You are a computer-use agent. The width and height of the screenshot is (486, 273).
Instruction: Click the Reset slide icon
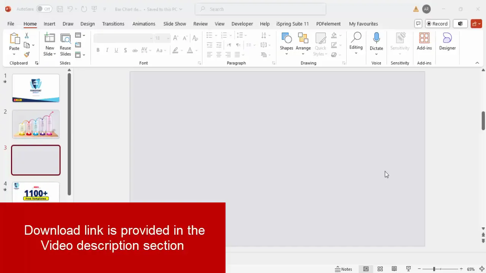coord(78,45)
